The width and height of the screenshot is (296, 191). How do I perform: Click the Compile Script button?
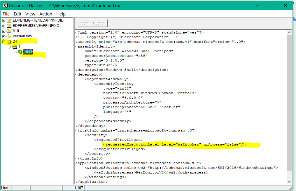(x=93, y=23)
